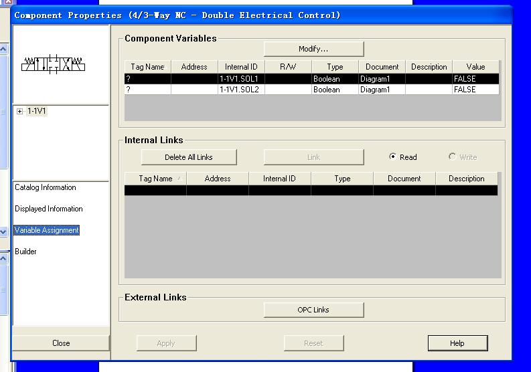Sort by Tag Name in Component Variables
This screenshot has height=372, width=531.
(148, 67)
